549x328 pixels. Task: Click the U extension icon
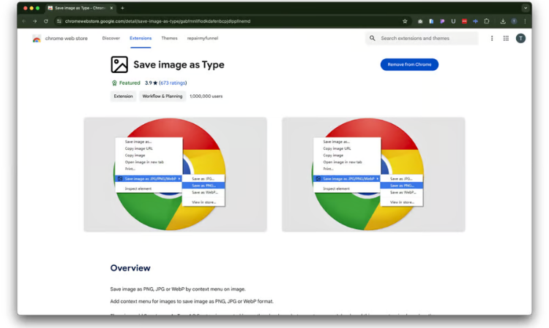[453, 21]
